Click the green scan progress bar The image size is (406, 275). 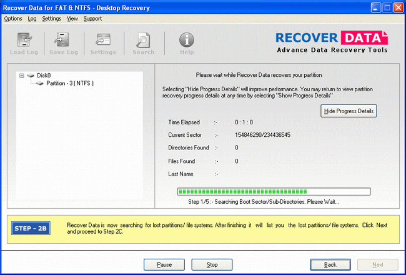tap(274, 191)
